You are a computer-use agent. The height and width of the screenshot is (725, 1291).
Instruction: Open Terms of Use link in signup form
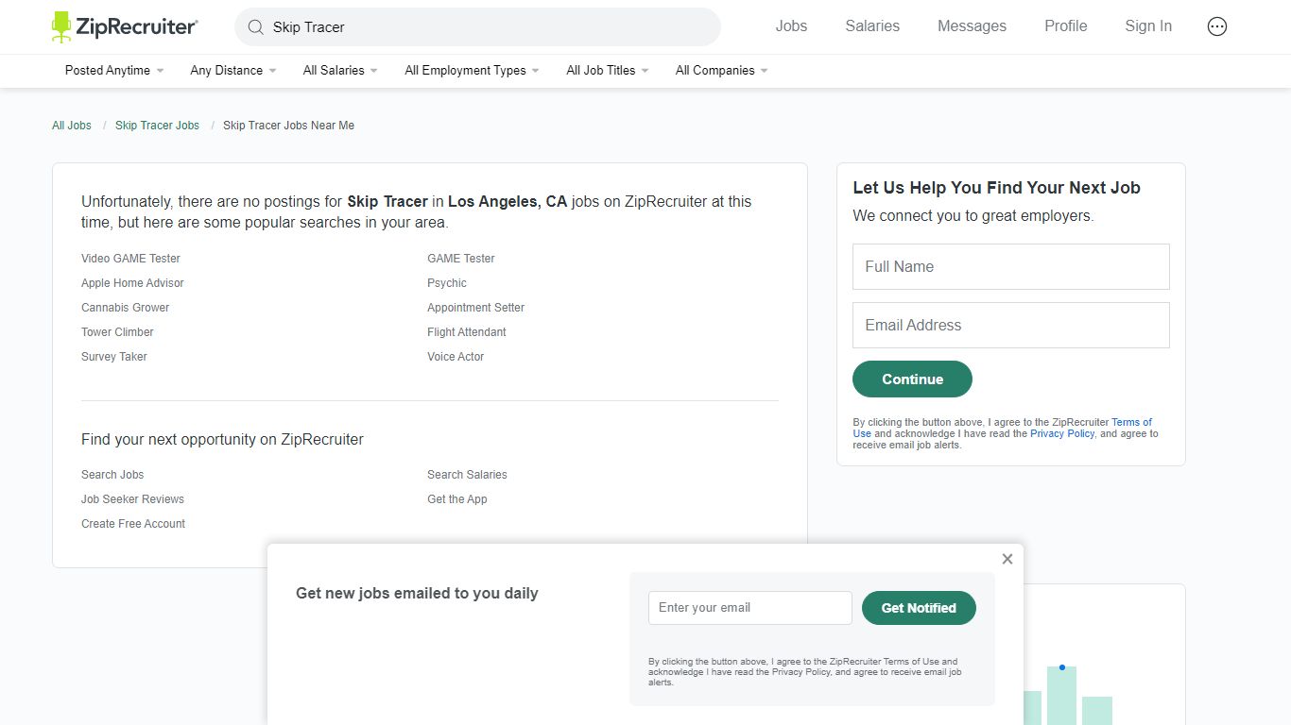tap(1131, 423)
